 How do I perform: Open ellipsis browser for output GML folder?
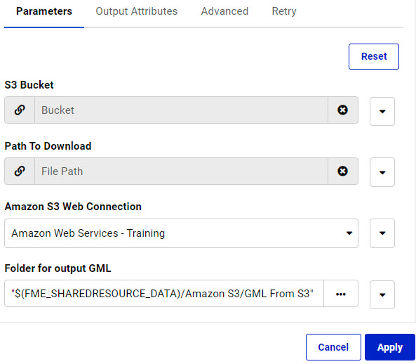click(341, 294)
